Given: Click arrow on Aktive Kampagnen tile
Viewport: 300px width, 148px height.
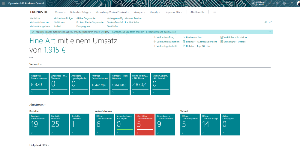Looking at the screenshot, I should click(x=223, y=133).
